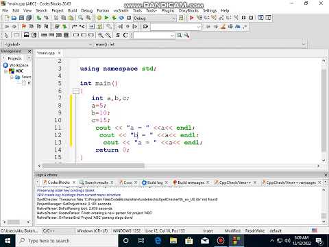329x247 pixels.
Task: Paste using the clipboard toolbar icon
Action: click(x=71, y=18)
